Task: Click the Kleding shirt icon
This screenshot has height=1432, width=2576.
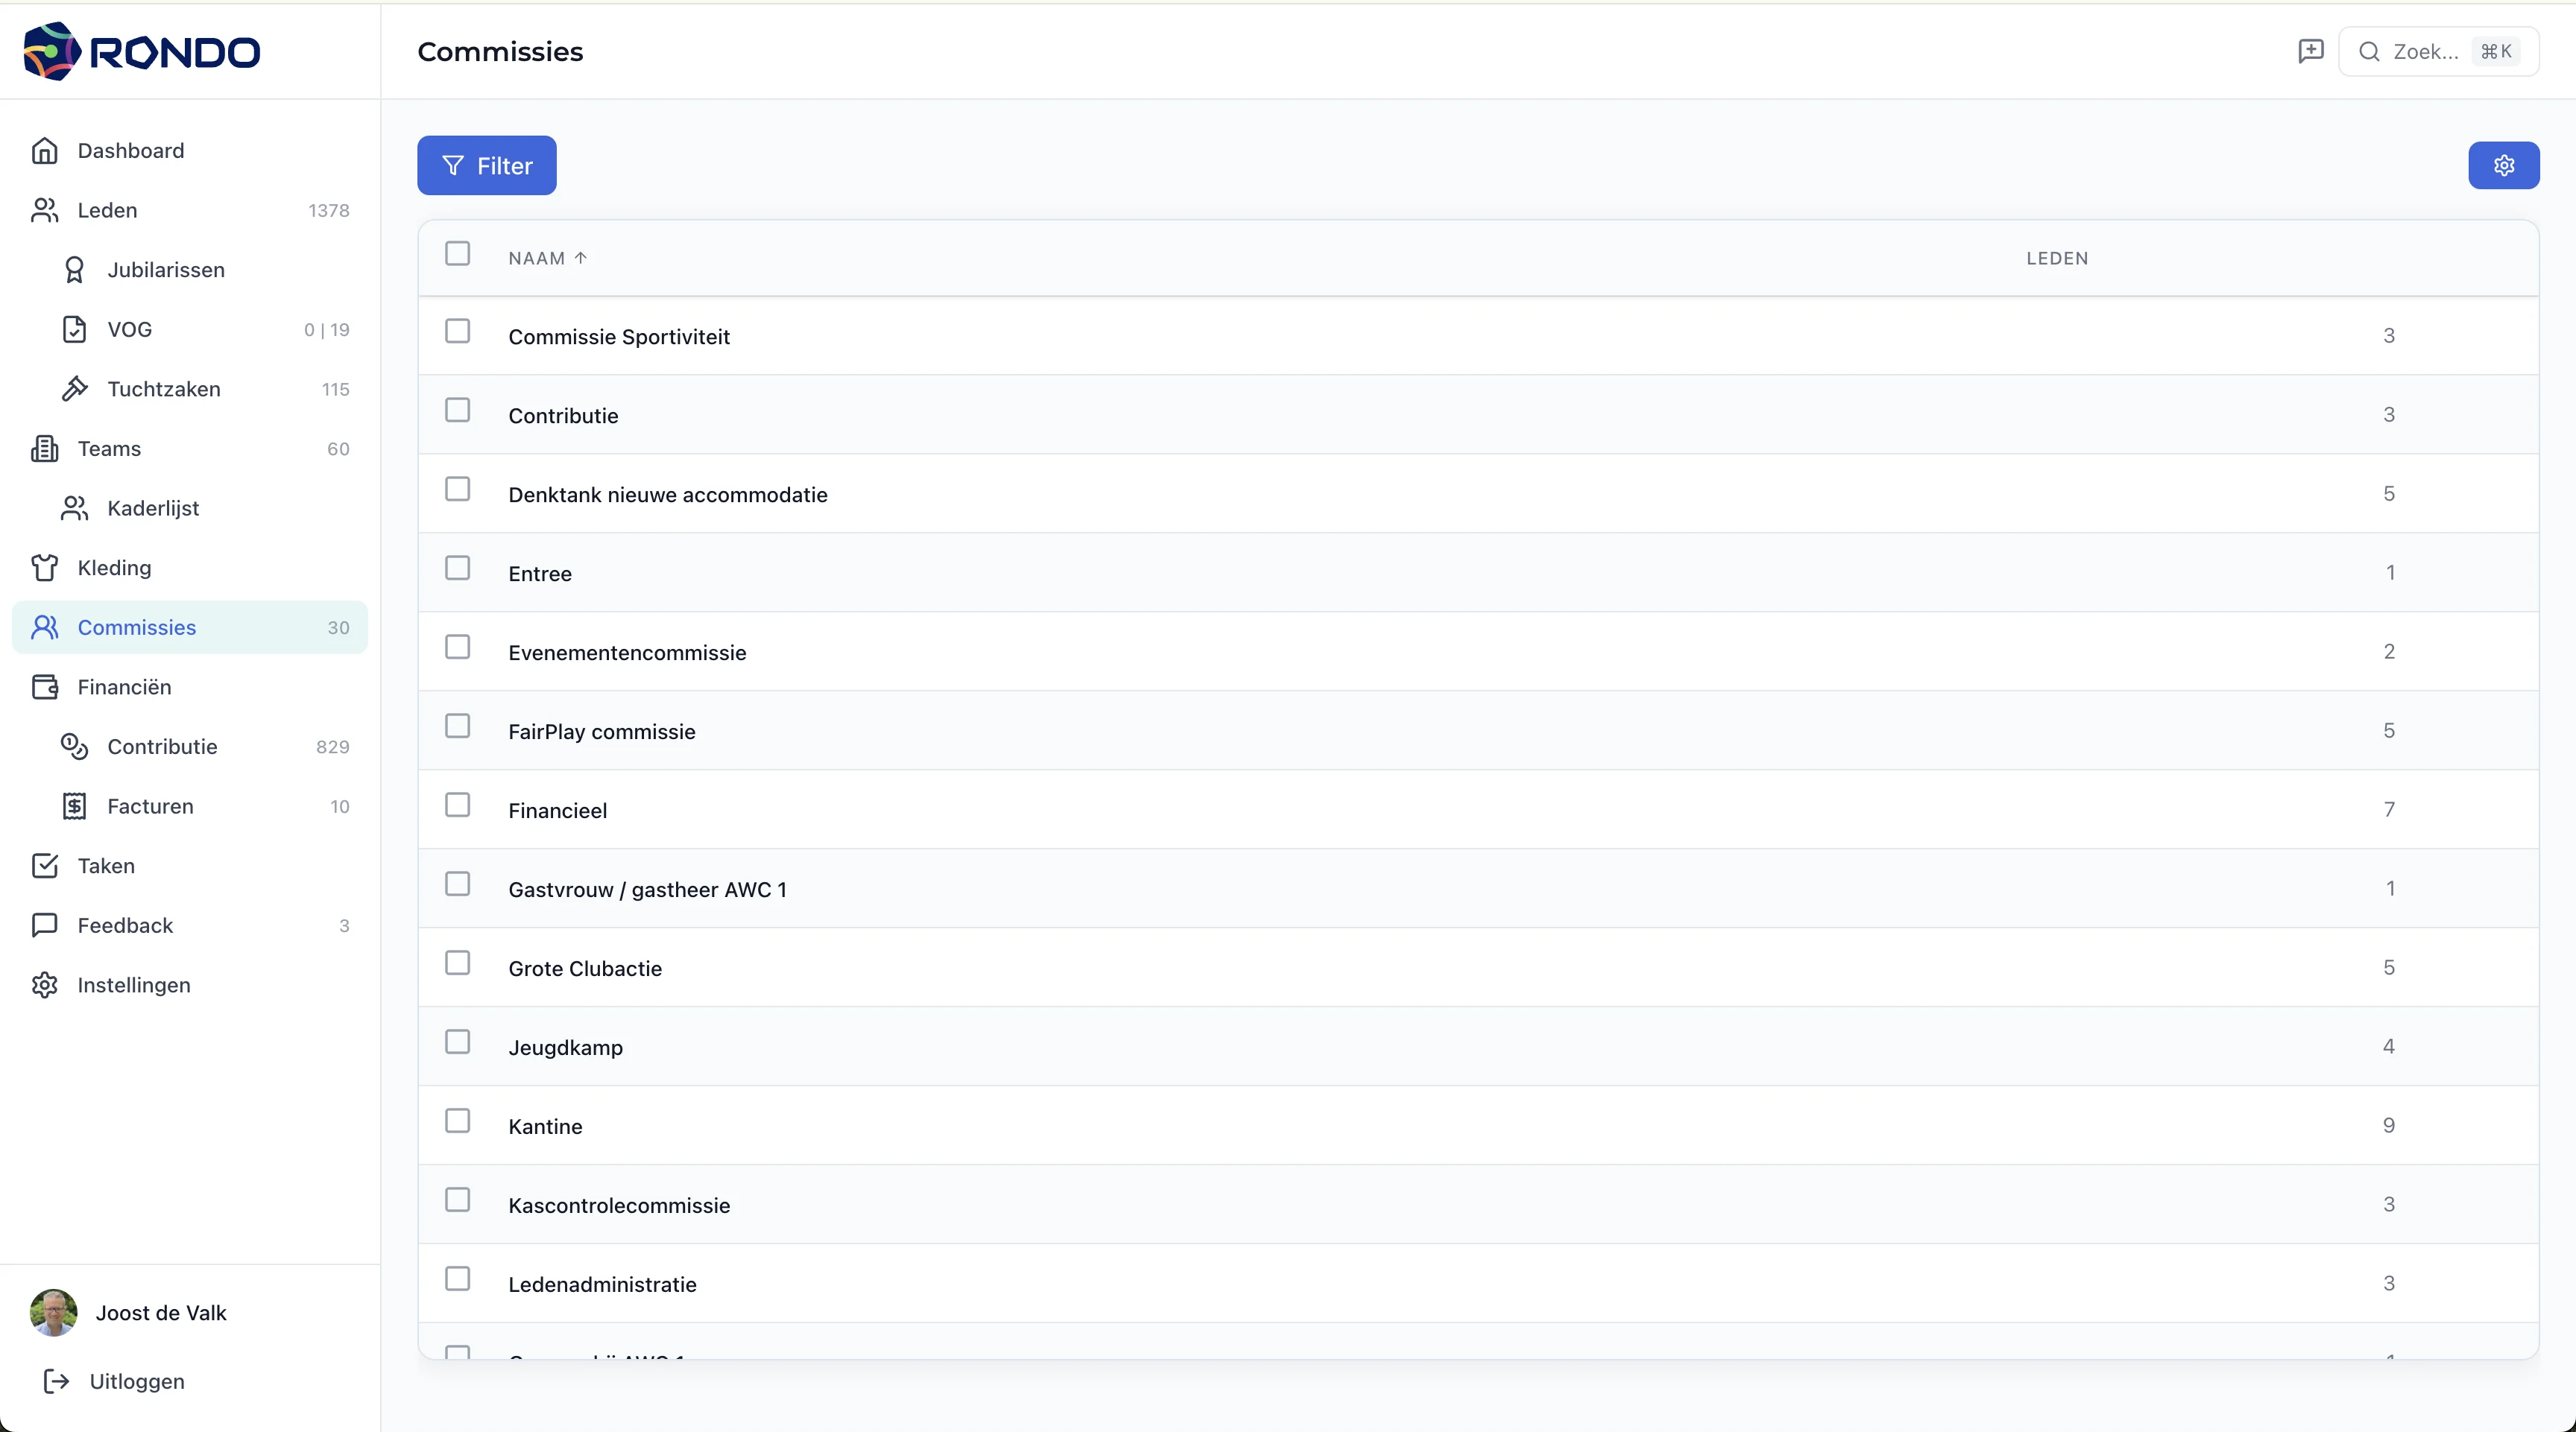Action: [x=45, y=568]
